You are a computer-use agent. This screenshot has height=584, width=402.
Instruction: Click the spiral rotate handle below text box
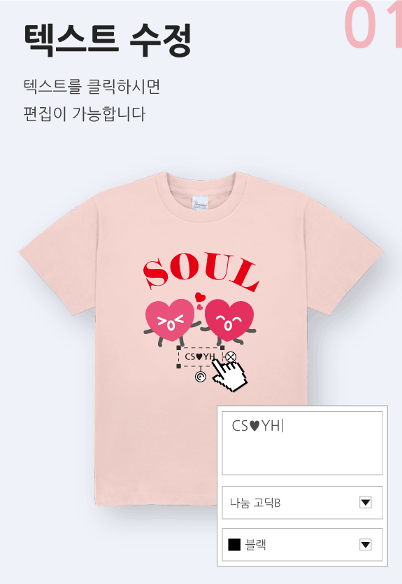[201, 377]
